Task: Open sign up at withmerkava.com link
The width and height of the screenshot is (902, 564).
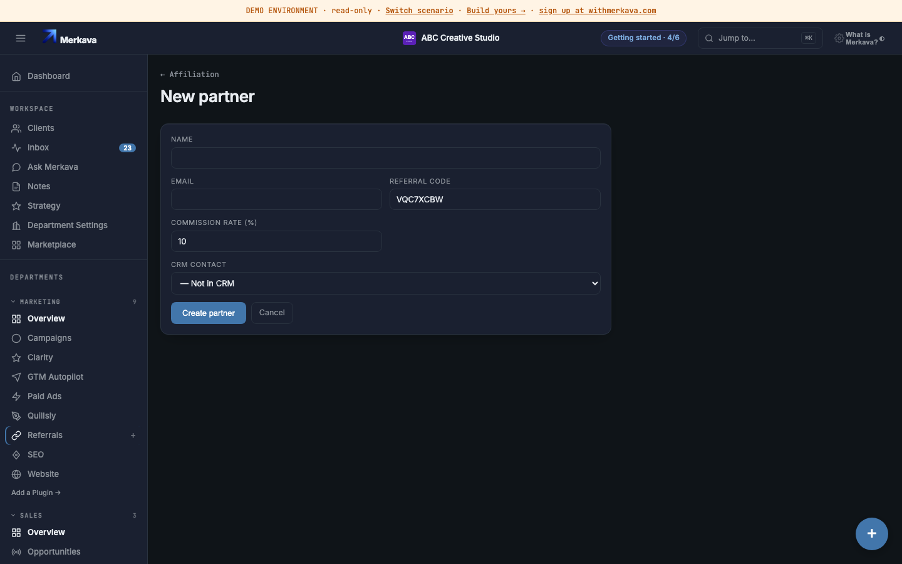Action: 598,11
